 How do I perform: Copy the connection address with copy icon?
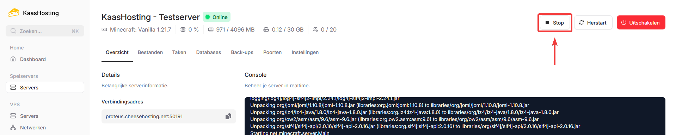pyautogui.click(x=228, y=116)
